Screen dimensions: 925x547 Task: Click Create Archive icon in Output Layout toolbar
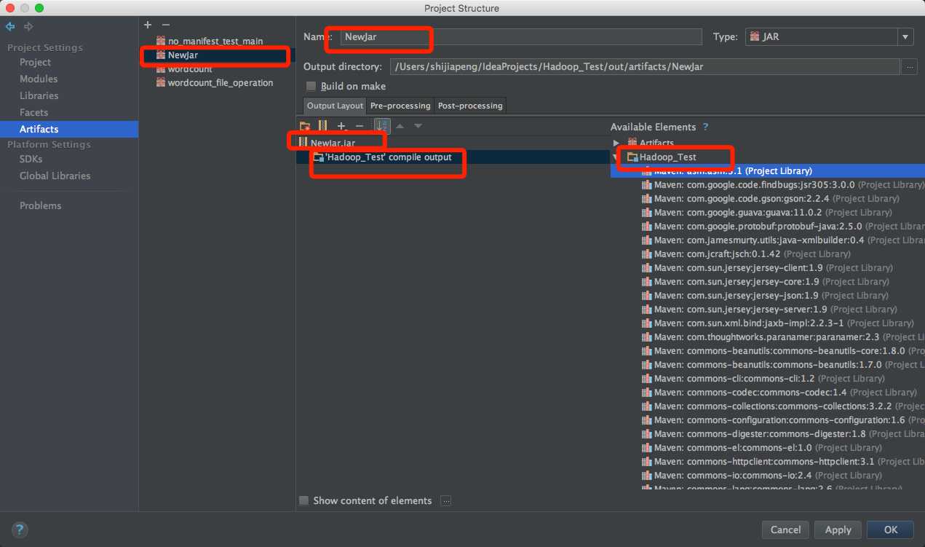coord(322,126)
